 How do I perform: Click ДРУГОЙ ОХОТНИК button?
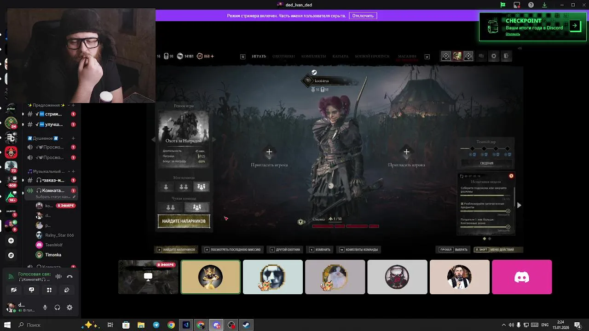click(285, 250)
